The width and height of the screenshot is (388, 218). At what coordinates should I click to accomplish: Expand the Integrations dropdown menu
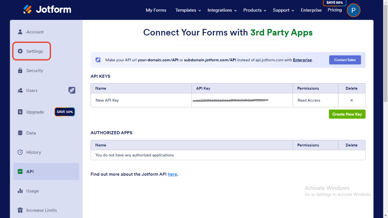pyautogui.click(x=222, y=10)
